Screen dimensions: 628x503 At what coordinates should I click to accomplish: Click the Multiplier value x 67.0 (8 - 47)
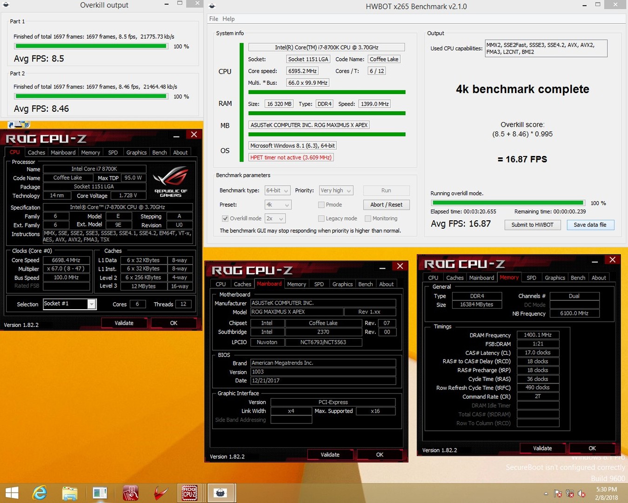pyautogui.click(x=66, y=269)
